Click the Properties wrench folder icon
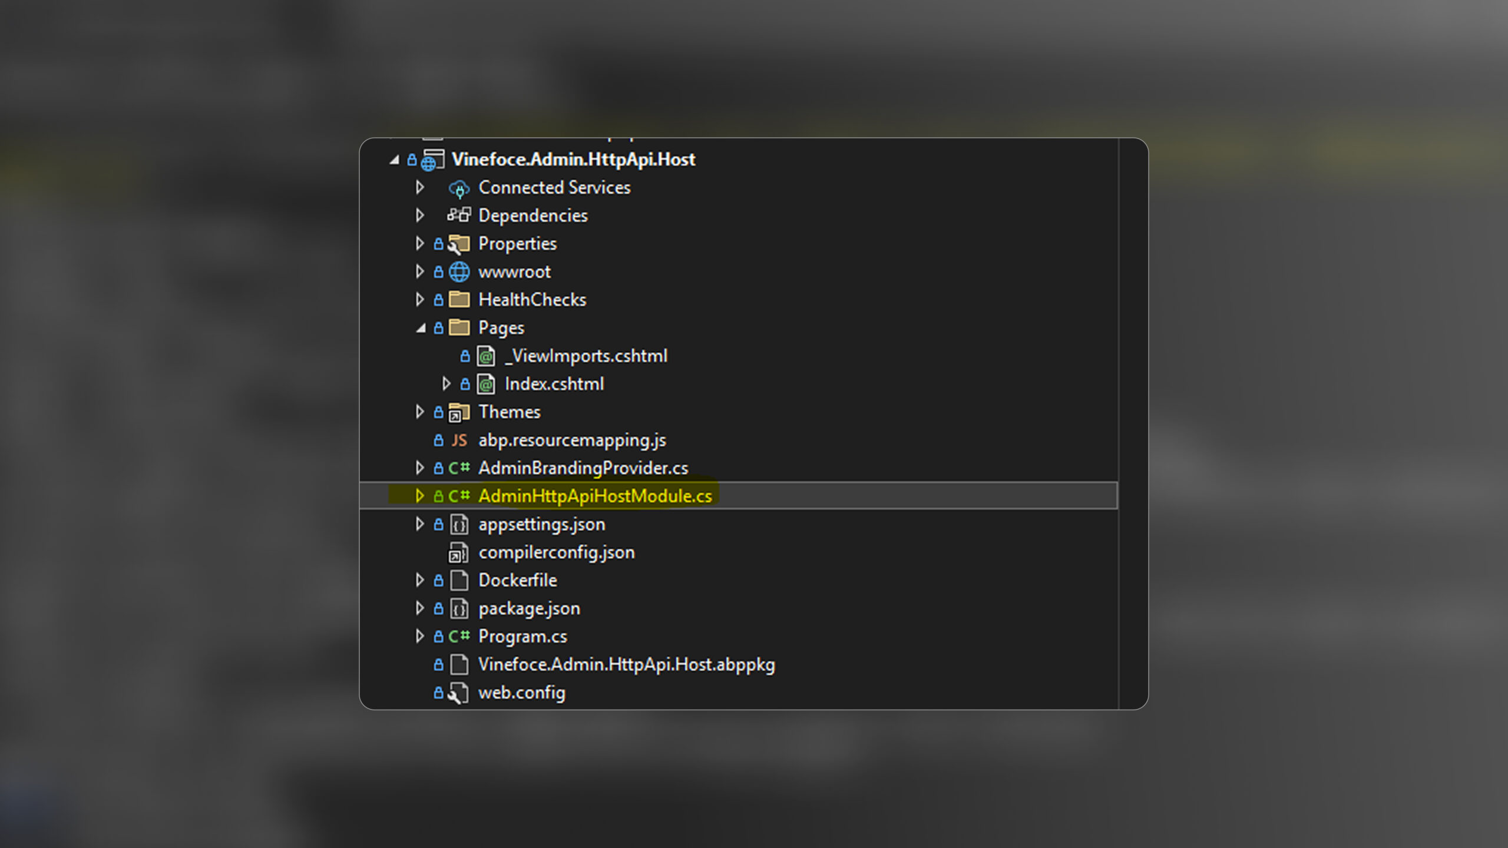The height and width of the screenshot is (848, 1508). pos(459,244)
